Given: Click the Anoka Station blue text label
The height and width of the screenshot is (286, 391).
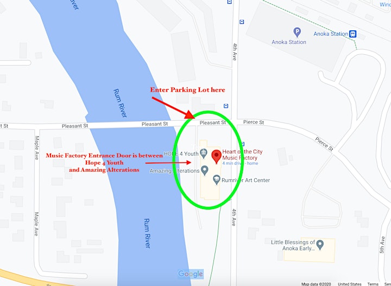Looking at the screenshot, I should [x=331, y=34].
